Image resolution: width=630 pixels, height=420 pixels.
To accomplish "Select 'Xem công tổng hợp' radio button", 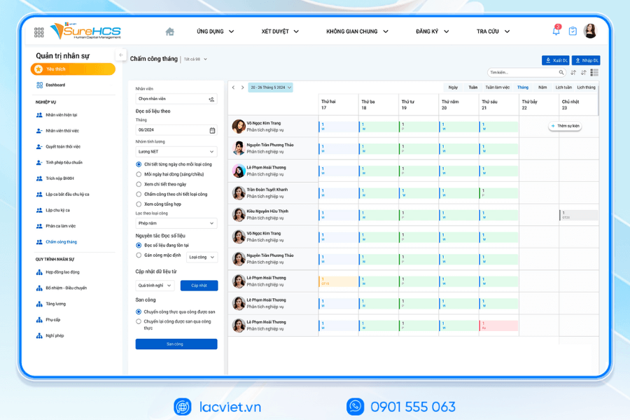I will click(139, 204).
